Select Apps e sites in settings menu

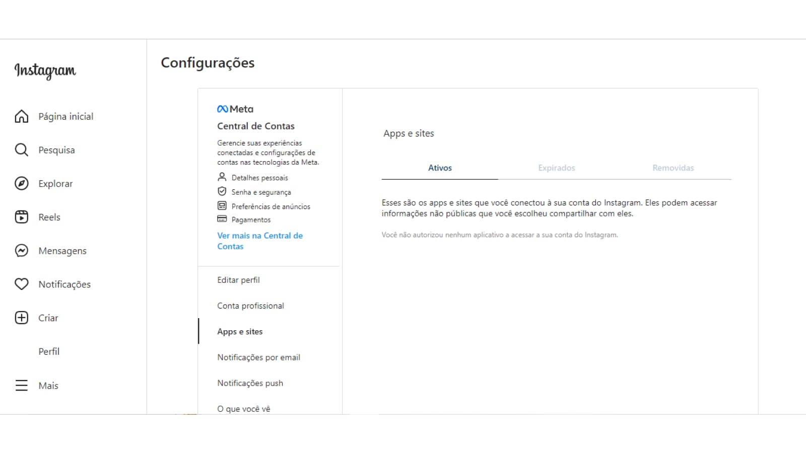(240, 331)
